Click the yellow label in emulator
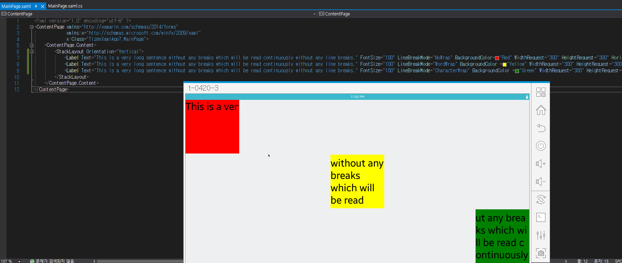 (357, 181)
